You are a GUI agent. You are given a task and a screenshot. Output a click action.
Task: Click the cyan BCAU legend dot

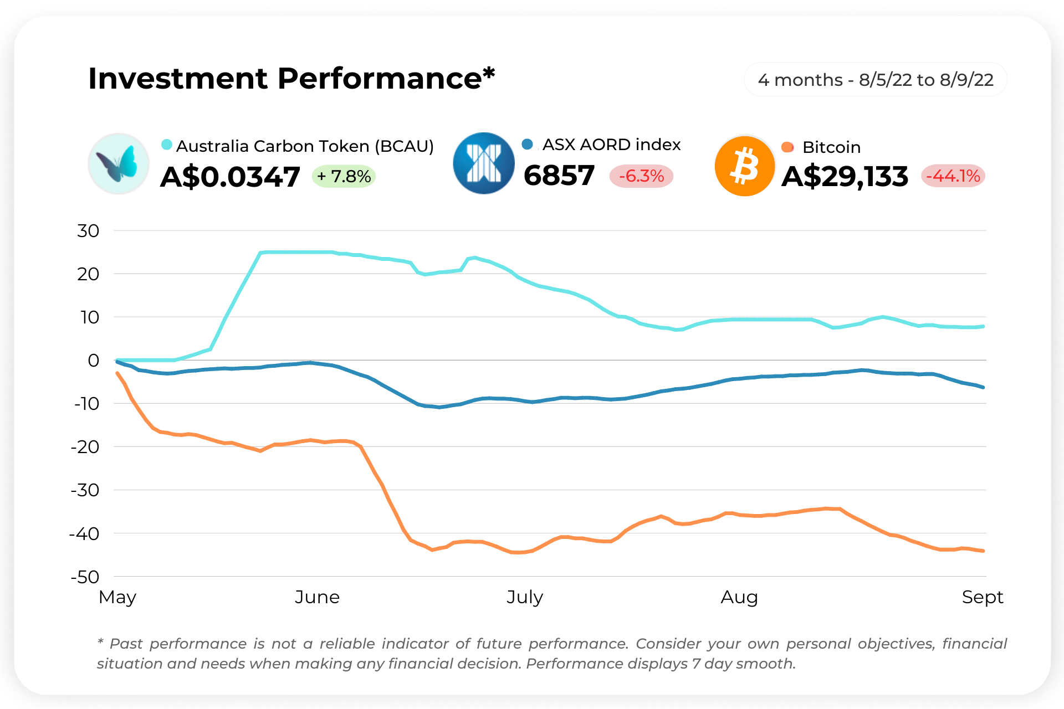(166, 145)
